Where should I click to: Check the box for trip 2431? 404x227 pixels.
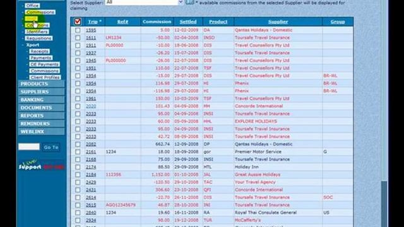(78, 190)
